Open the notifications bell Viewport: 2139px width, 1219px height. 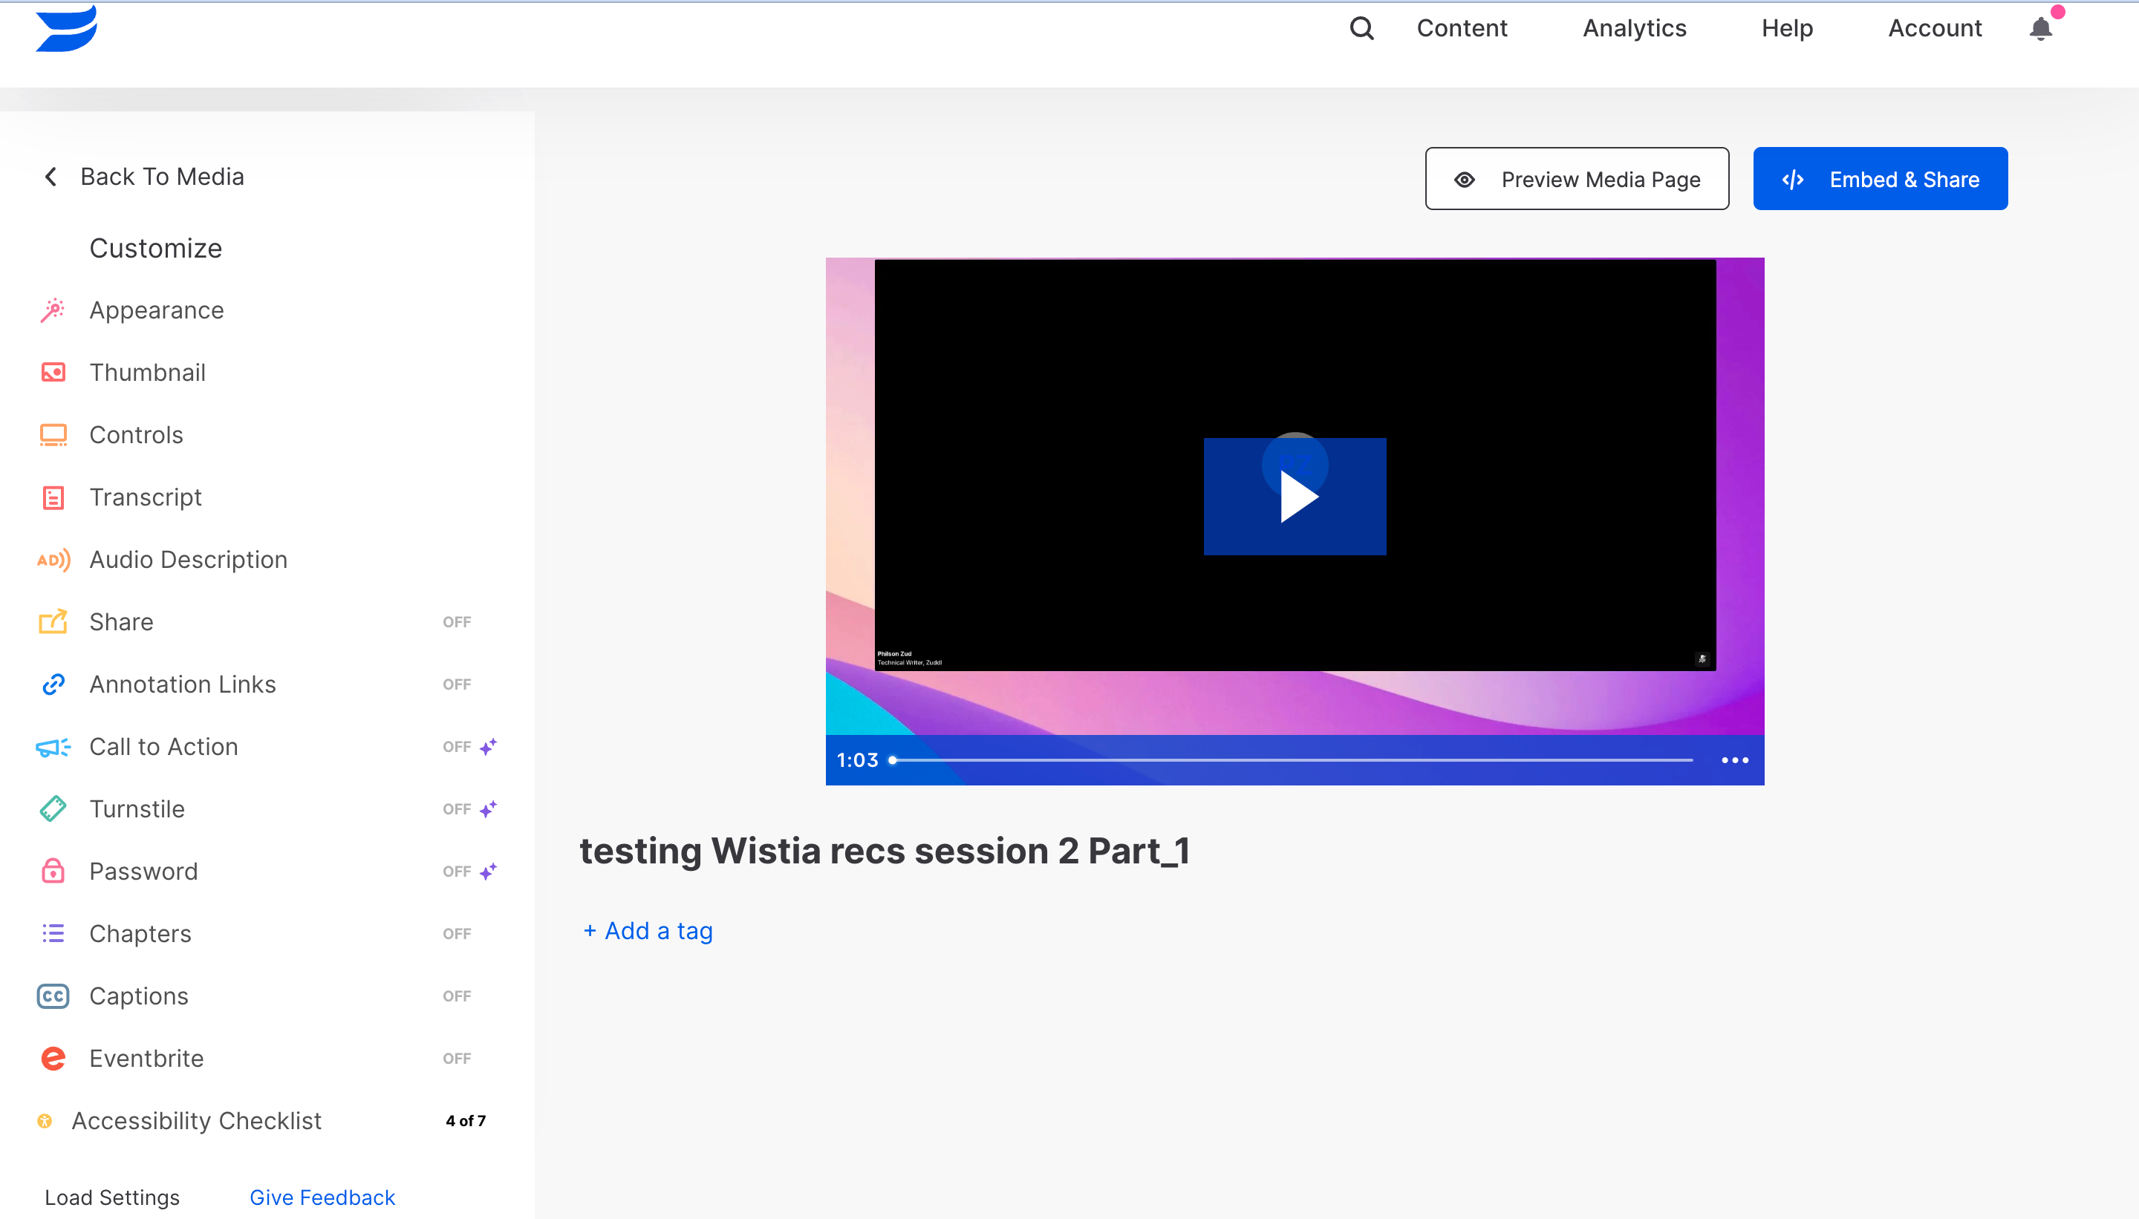point(2039,27)
